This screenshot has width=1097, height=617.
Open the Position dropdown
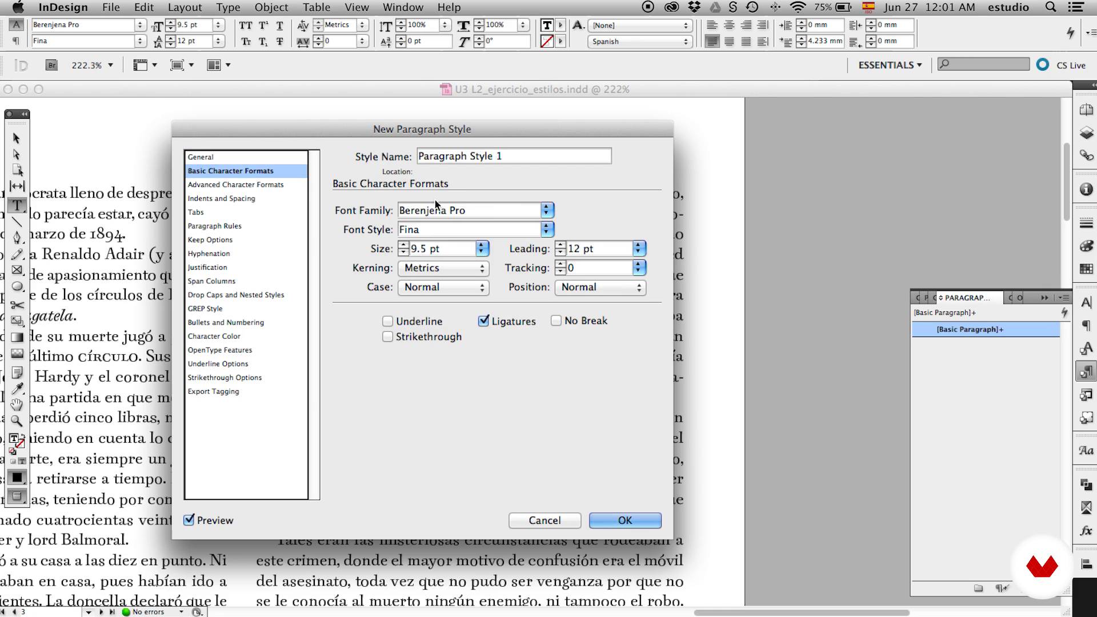(x=600, y=287)
